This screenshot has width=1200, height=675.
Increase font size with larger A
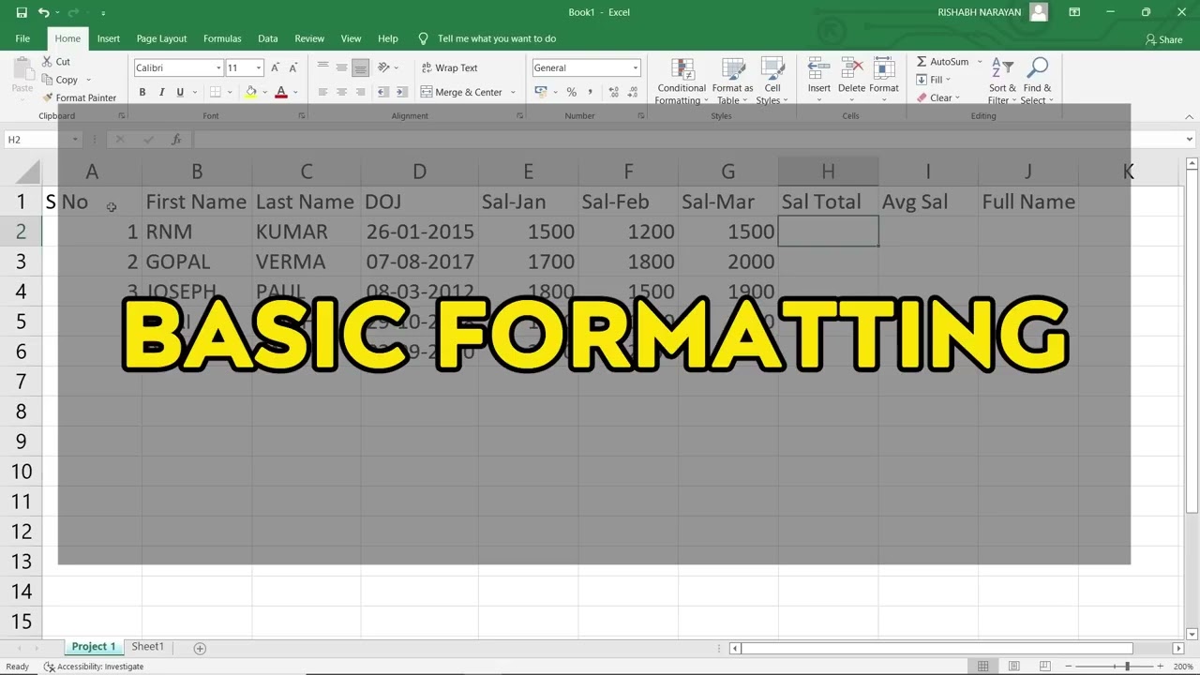275,67
